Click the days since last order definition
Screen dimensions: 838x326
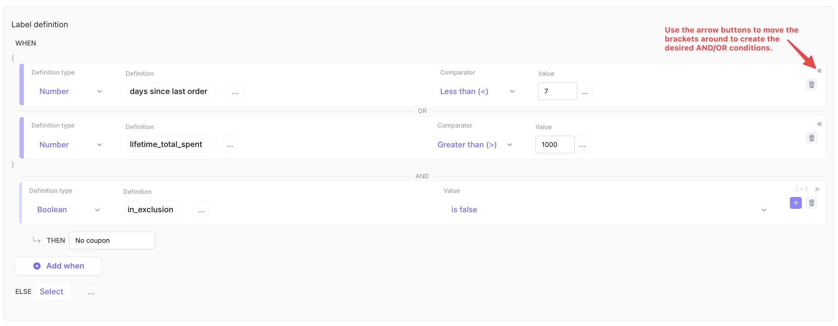click(x=171, y=91)
